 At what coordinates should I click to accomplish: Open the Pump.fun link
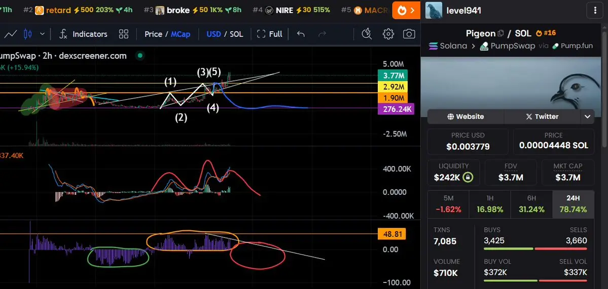click(x=573, y=46)
